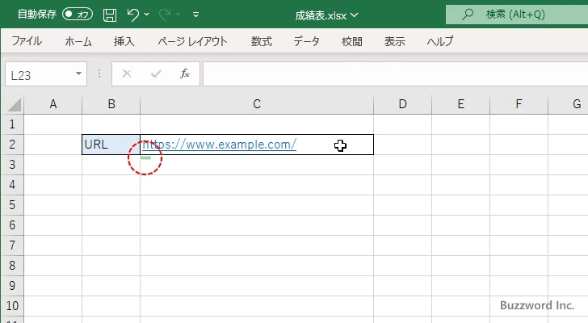Open the Undo history dropdown arrow
Viewport: 588px width, 323px height.
147,15
